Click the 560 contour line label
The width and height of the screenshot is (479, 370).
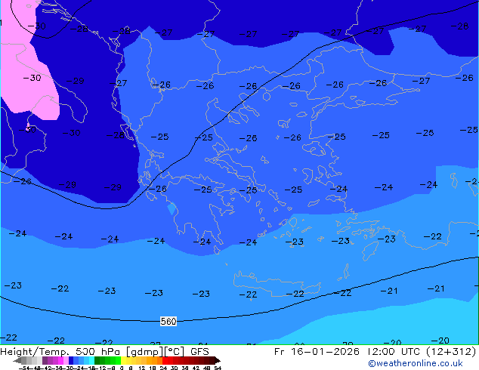168,321
